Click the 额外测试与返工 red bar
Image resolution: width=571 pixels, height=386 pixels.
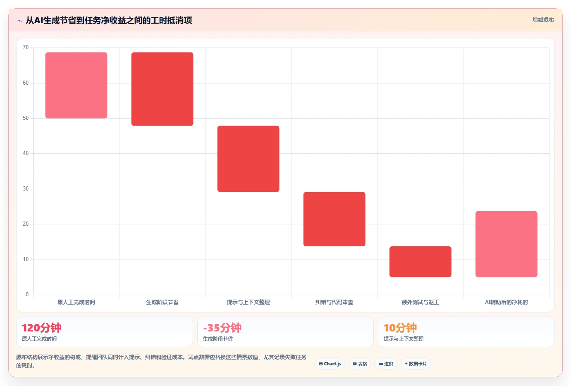coord(420,262)
